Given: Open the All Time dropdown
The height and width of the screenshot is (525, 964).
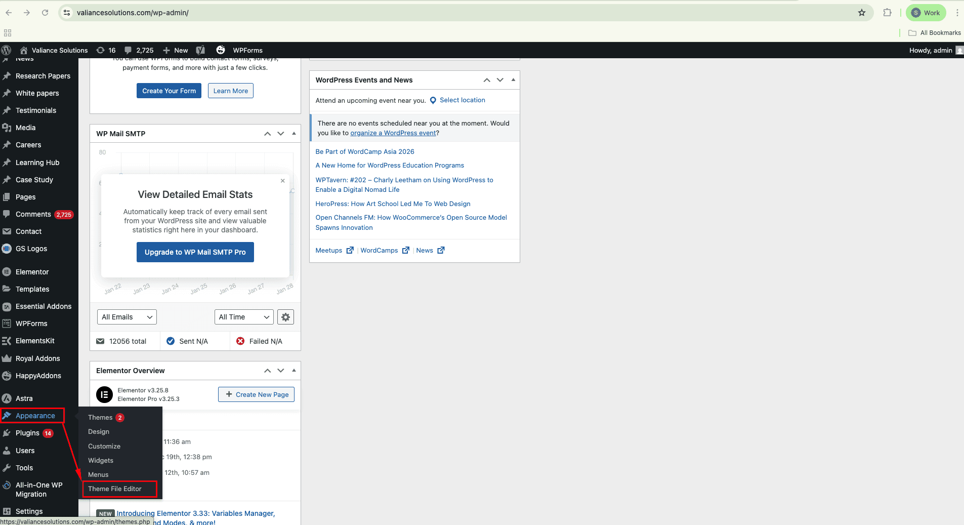Looking at the screenshot, I should pos(244,317).
